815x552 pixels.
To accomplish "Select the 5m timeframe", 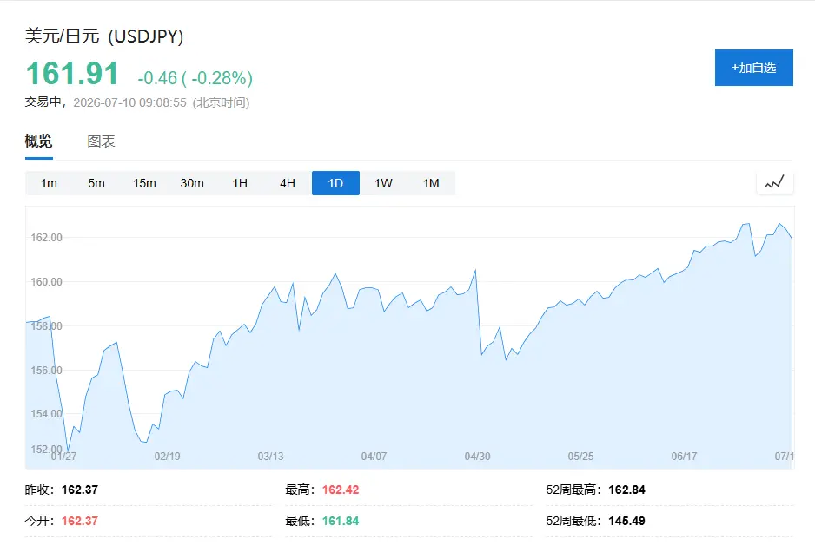I will pyautogui.click(x=96, y=183).
